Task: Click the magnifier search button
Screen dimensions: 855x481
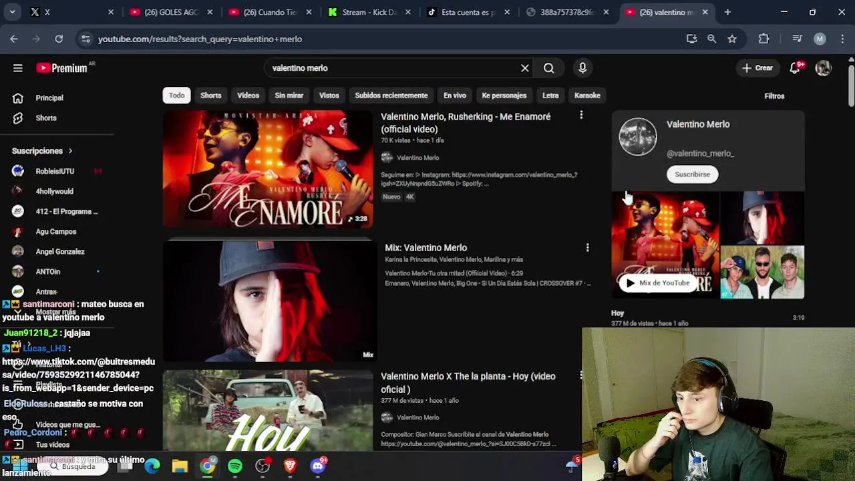Action: click(x=548, y=68)
